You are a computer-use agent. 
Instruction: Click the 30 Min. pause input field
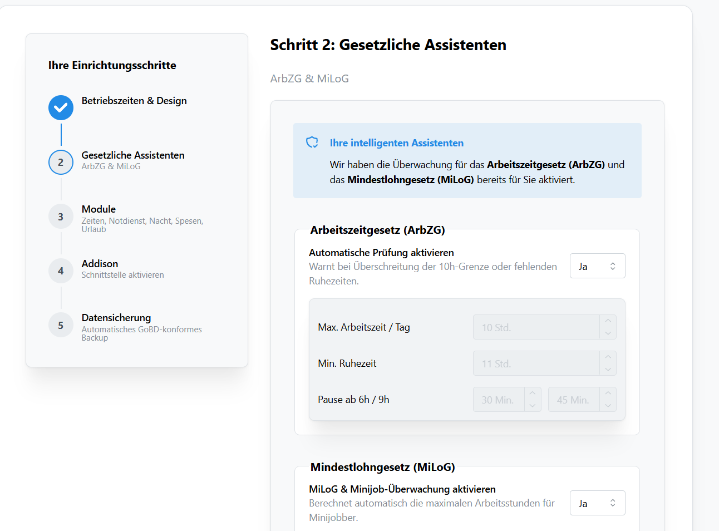coord(498,399)
